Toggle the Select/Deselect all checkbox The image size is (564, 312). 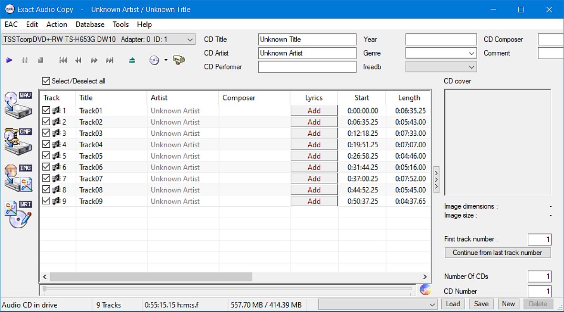46,81
